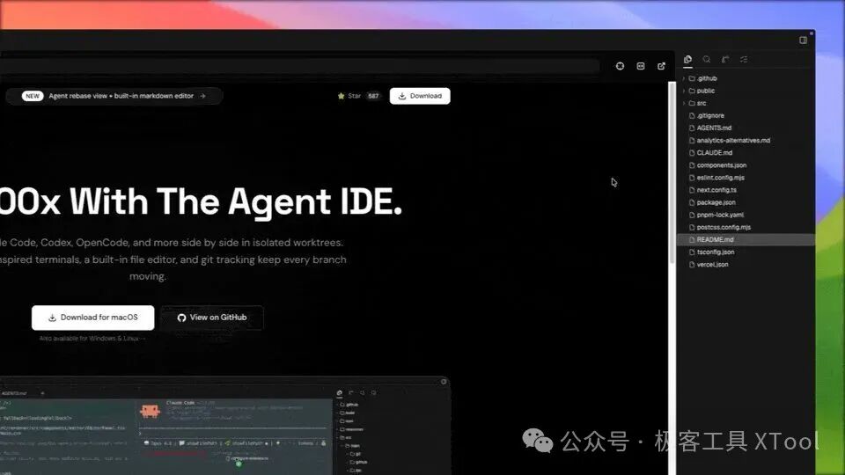Click the public folder icon
Screen dimensions: 845x475
pos(692,91)
